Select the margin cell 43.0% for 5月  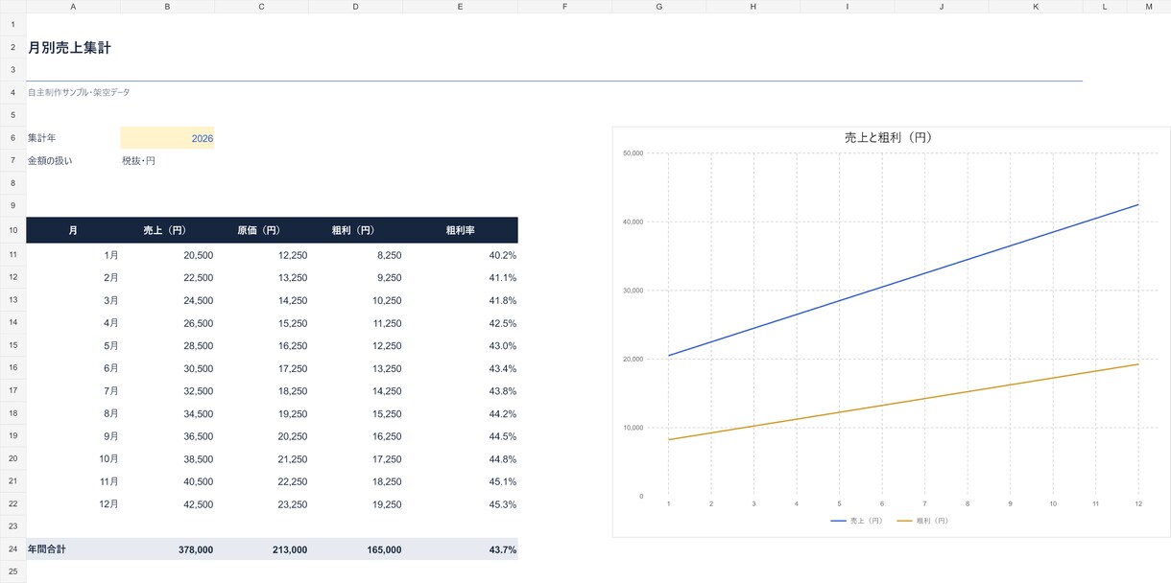click(461, 346)
